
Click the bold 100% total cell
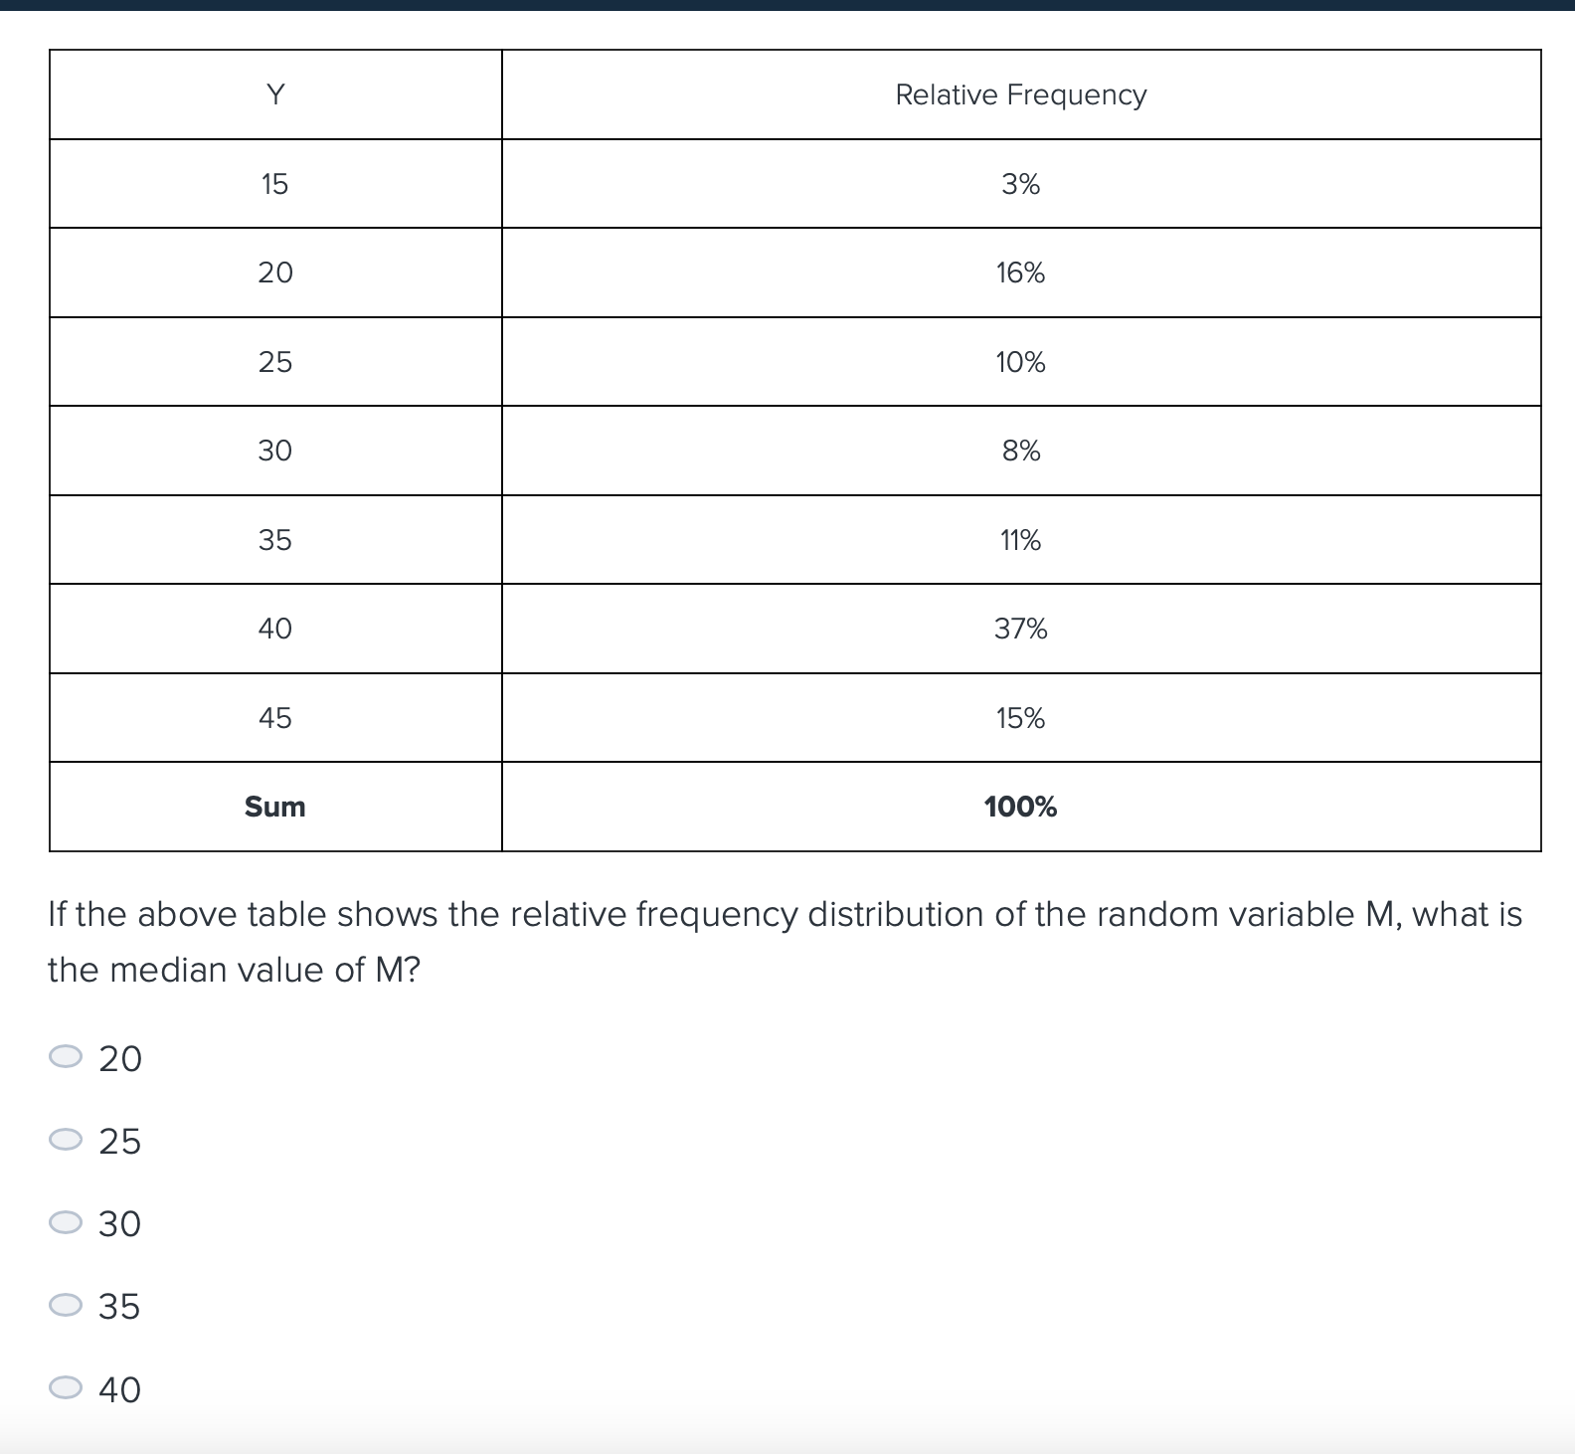(x=1020, y=807)
